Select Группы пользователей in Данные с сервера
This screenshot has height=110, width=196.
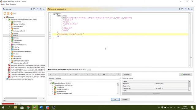pyautogui.click(x=64, y=93)
